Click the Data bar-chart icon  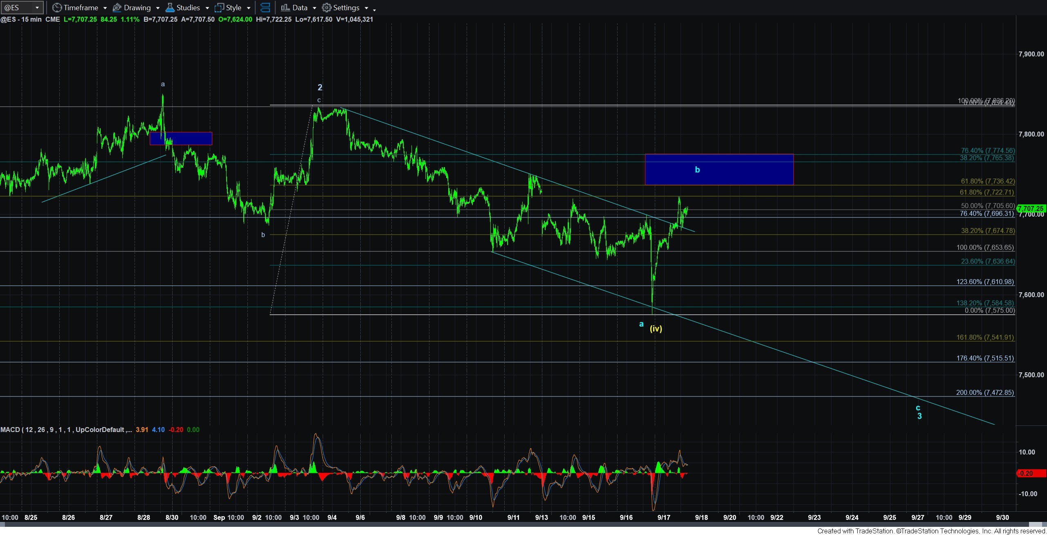click(285, 7)
